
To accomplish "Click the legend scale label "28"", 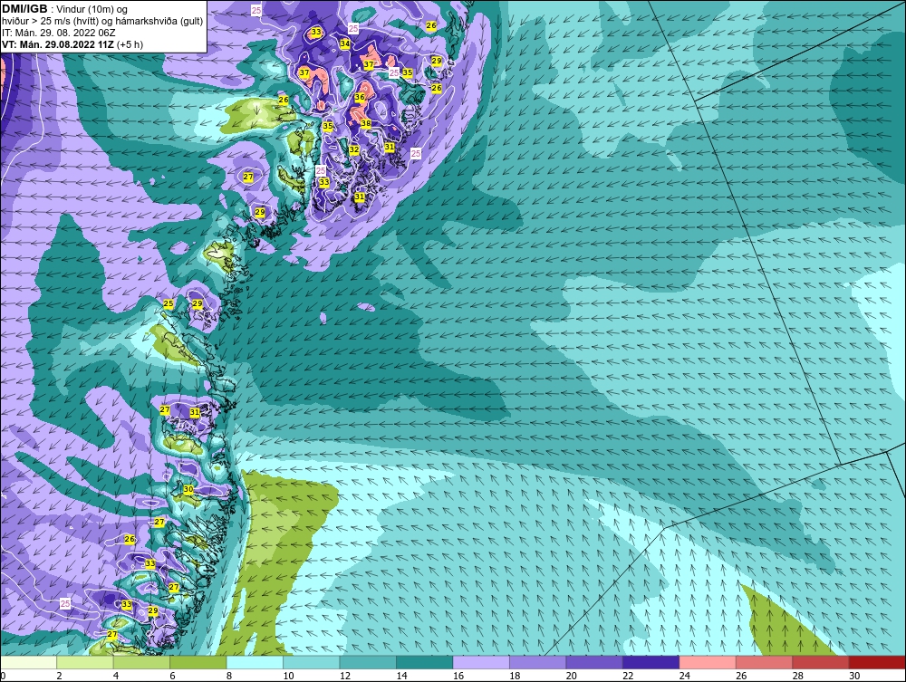I will pos(798,676).
